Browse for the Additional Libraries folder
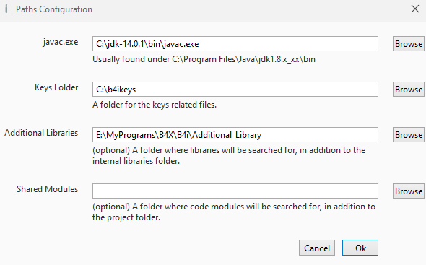Viewport: 426px width, 265px height. [x=409, y=135]
